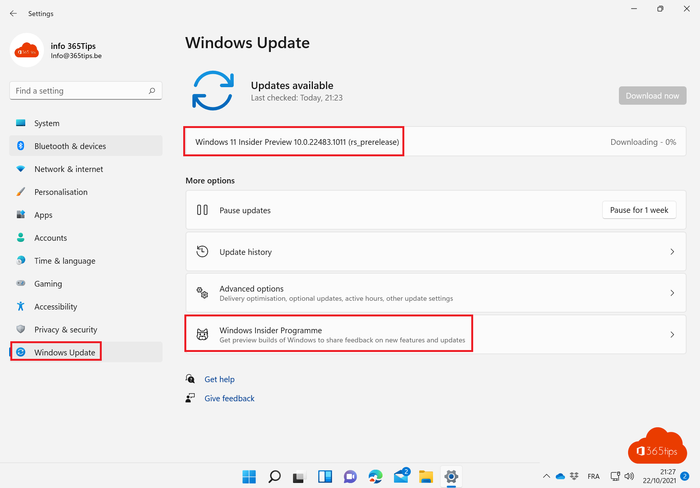Screen dimensions: 700x488
Task: Expand Update history chevron
Action: tap(672, 251)
